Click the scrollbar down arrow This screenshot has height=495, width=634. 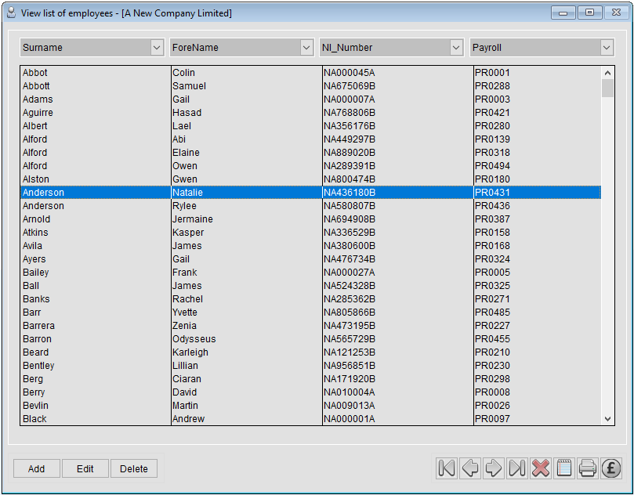click(608, 418)
